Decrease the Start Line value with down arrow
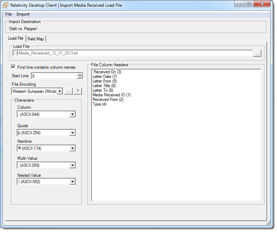The height and width of the screenshot is (232, 277). pos(80,77)
